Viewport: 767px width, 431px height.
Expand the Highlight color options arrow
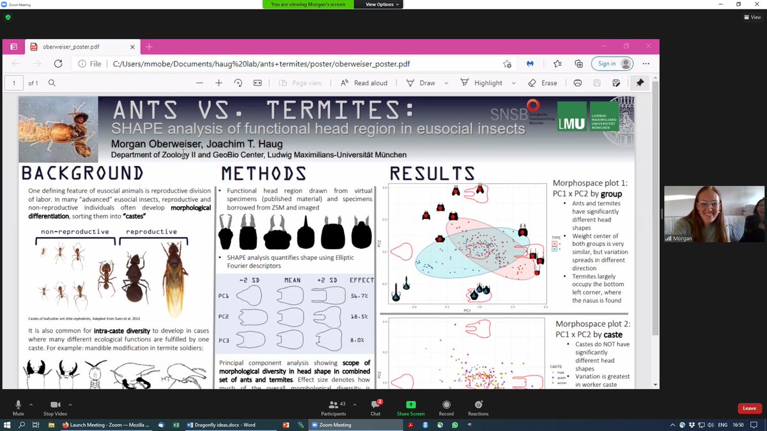point(513,83)
